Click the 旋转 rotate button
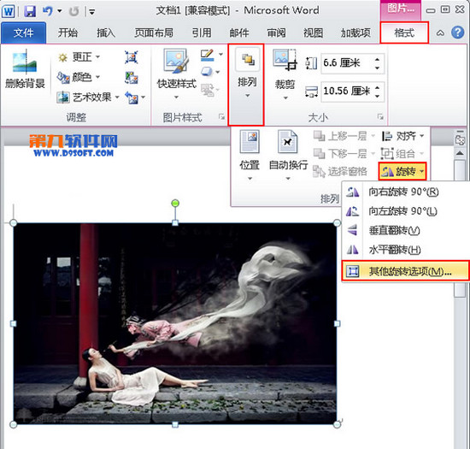Image resolution: width=470 pixels, height=449 pixels. pos(402,172)
